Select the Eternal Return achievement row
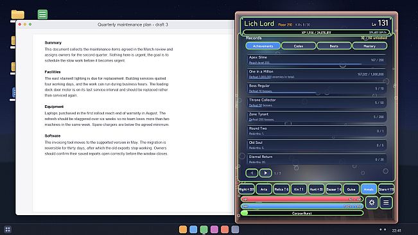The width and height of the screenshot is (418, 235). (316, 159)
